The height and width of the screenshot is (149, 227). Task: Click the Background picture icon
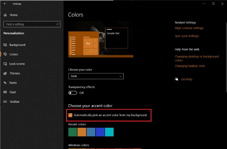pos(5,45)
